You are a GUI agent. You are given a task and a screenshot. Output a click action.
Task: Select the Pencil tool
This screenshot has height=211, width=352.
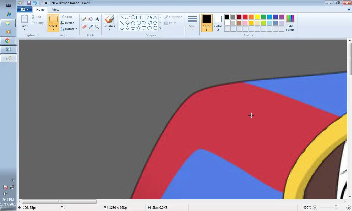pyautogui.click(x=84, y=19)
